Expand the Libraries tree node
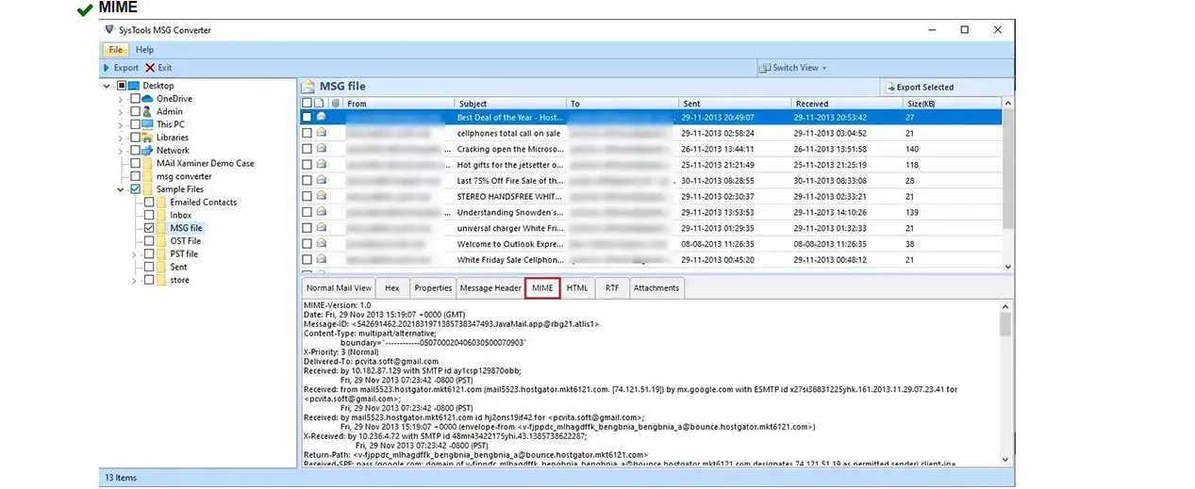Viewport: 1195px width, 489px height. point(120,138)
